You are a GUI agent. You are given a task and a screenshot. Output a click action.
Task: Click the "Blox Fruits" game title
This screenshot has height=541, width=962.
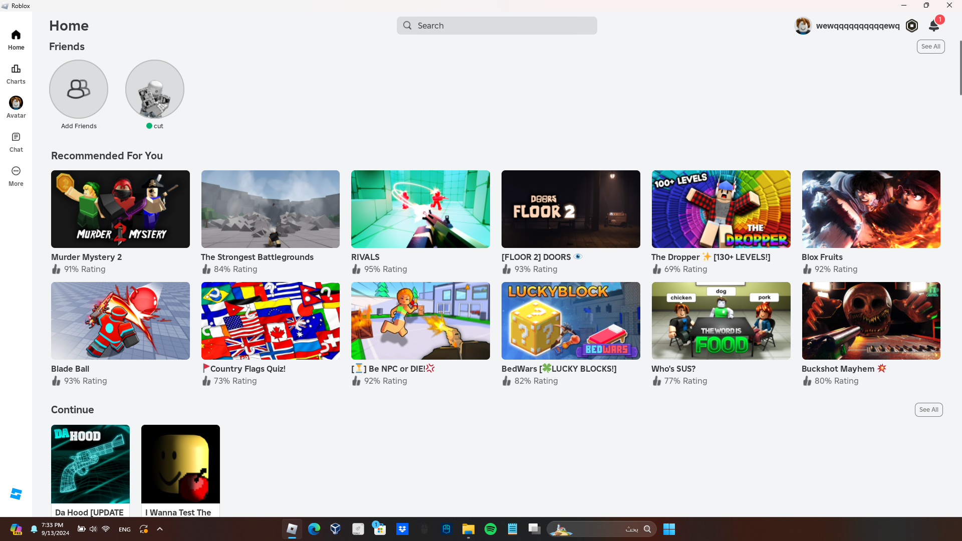click(x=822, y=257)
